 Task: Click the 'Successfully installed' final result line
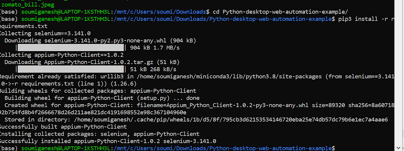click(x=108, y=141)
